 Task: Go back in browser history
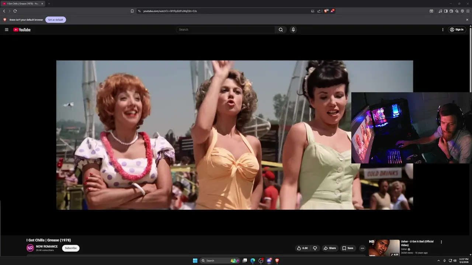pos(4,11)
